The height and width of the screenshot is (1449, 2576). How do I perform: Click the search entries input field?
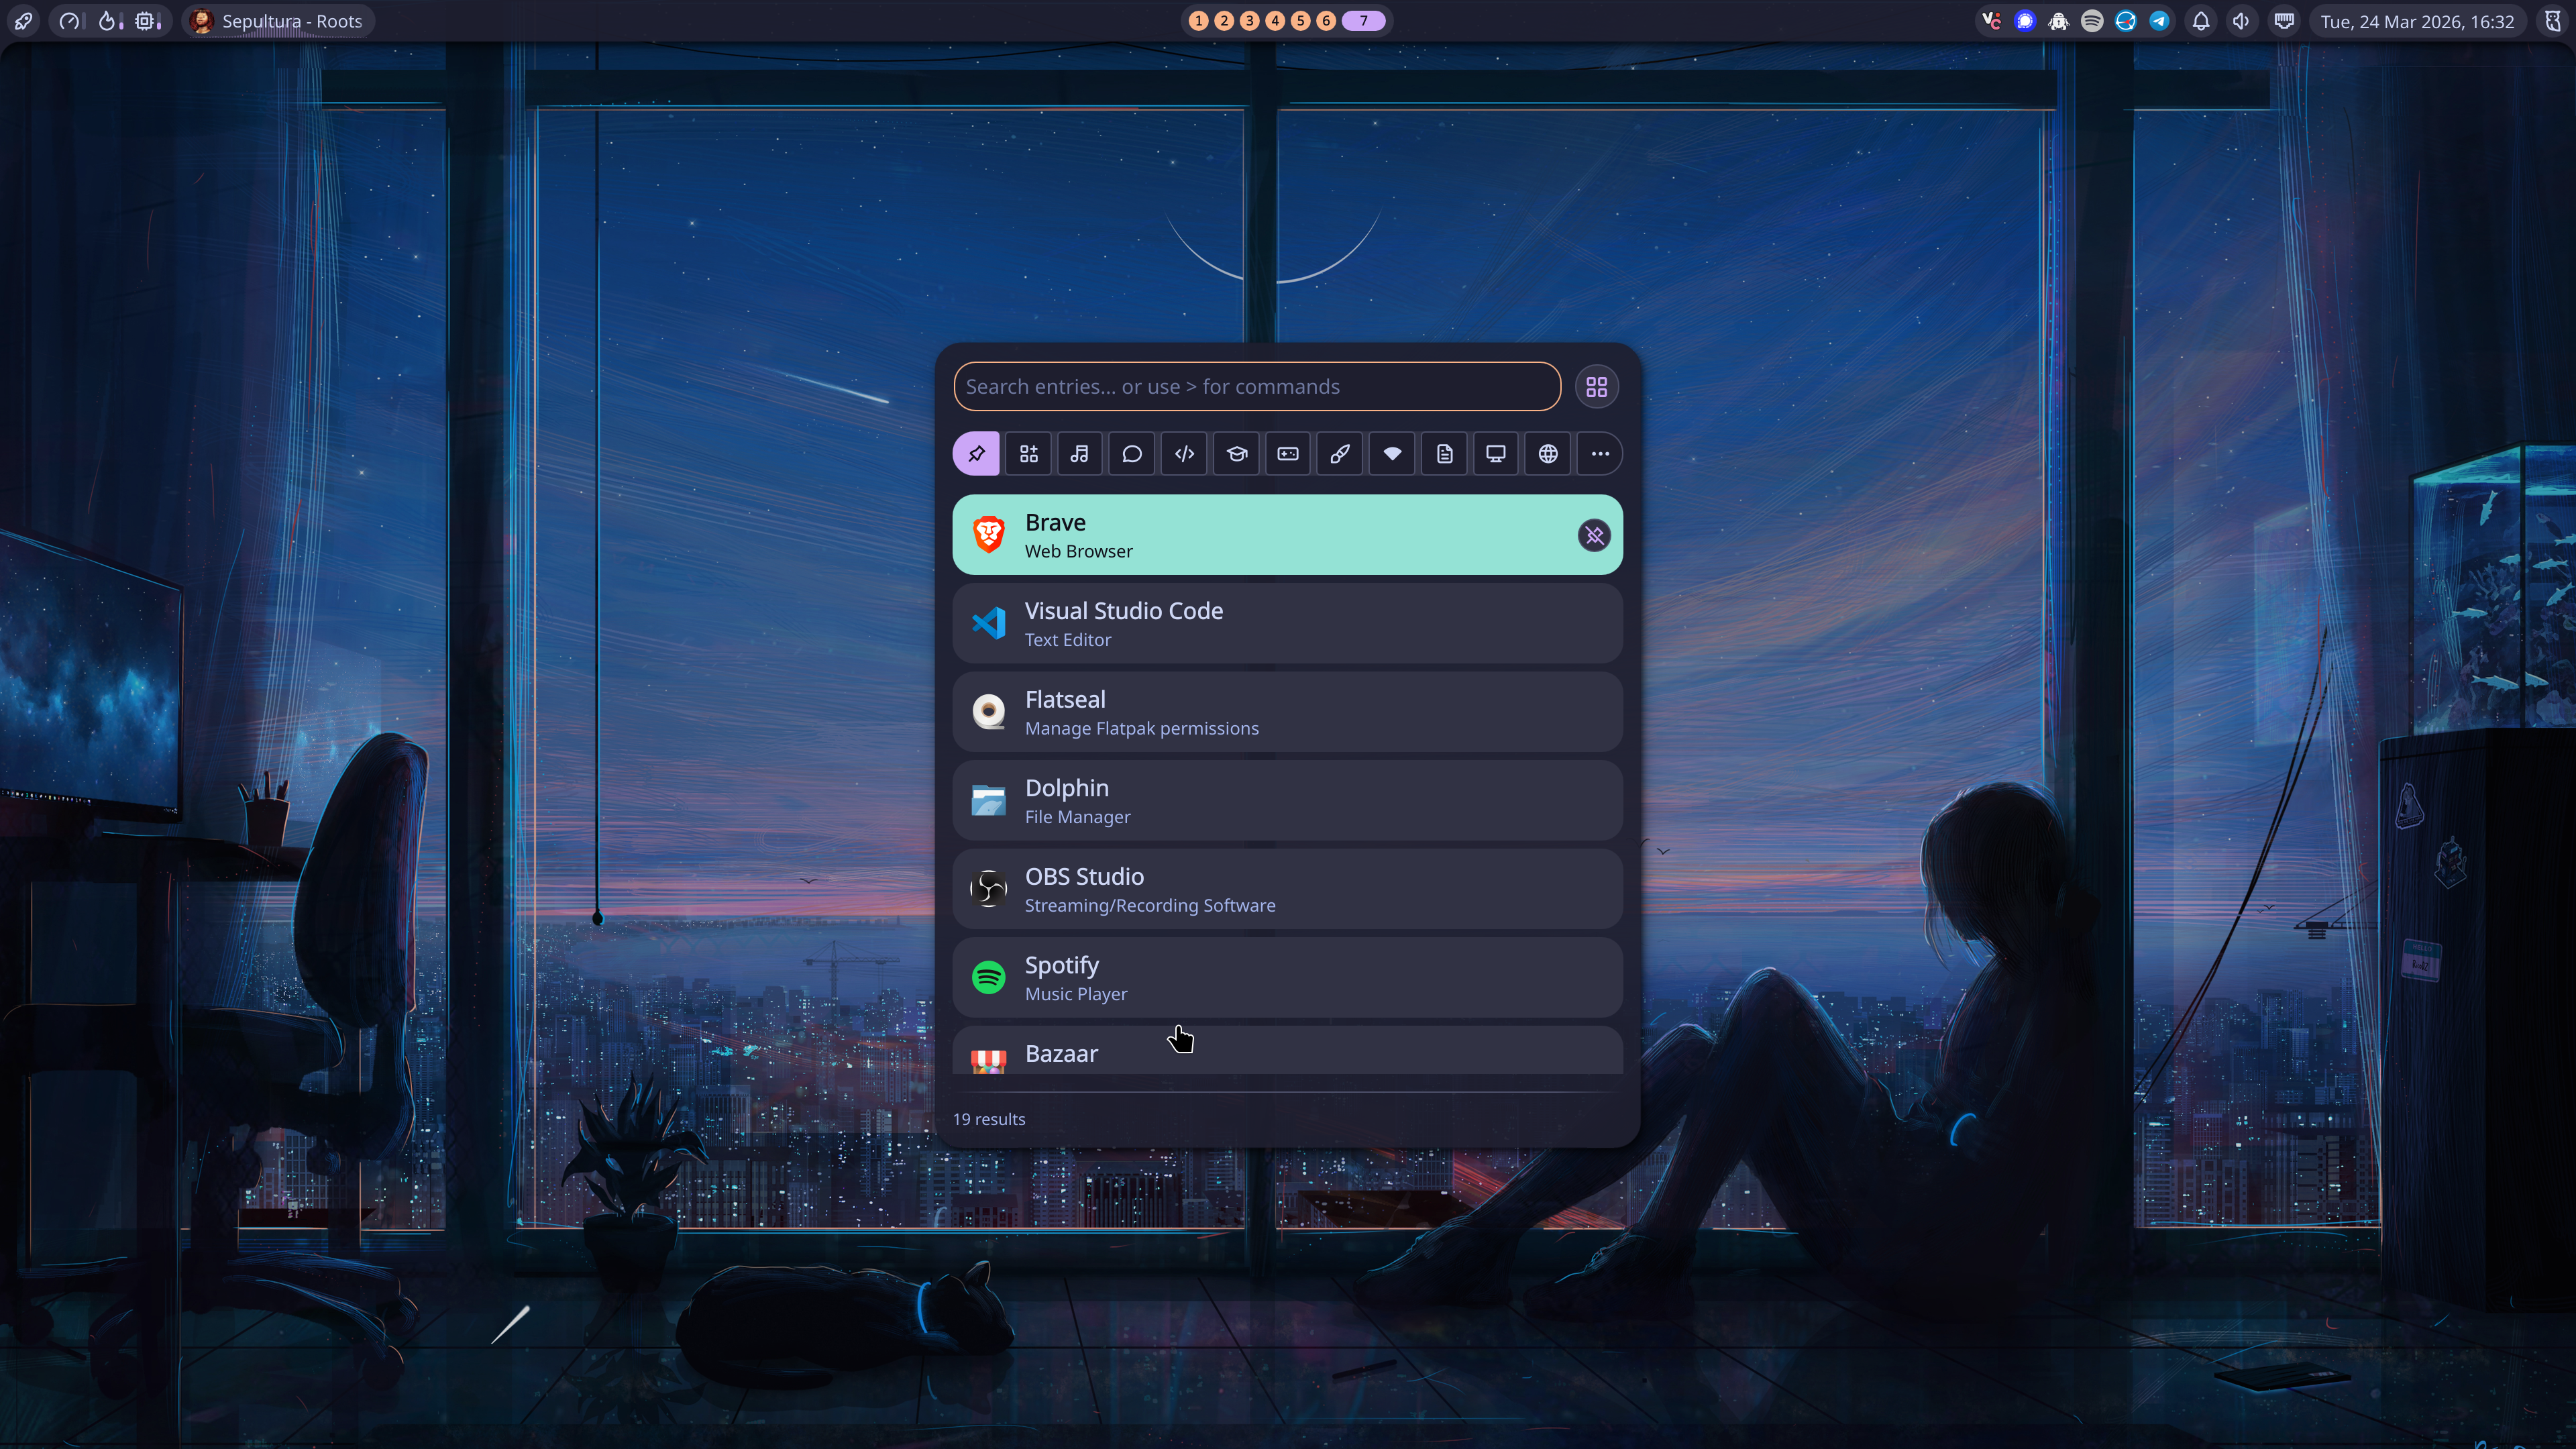point(1255,387)
